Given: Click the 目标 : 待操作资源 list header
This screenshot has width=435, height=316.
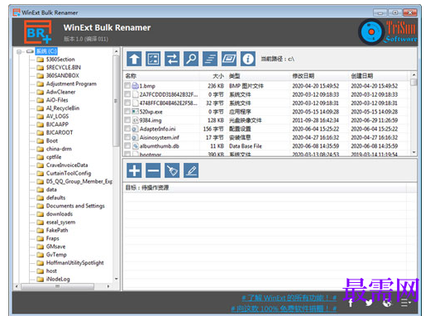Looking at the screenshot, I should coord(147,188).
